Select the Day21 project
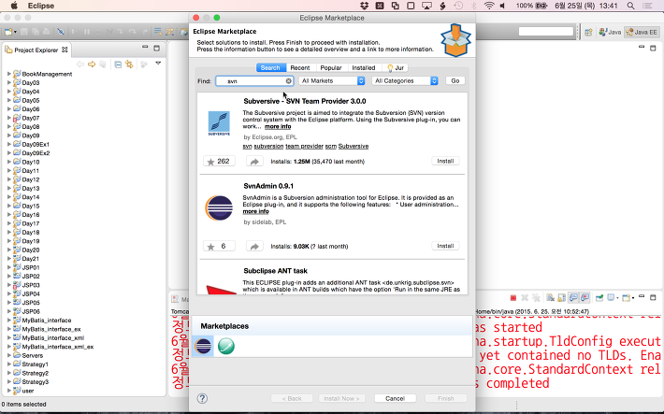This screenshot has width=664, height=414. coord(31,259)
